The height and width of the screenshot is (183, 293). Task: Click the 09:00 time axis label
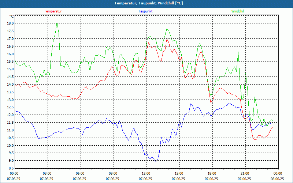(x=113, y=173)
